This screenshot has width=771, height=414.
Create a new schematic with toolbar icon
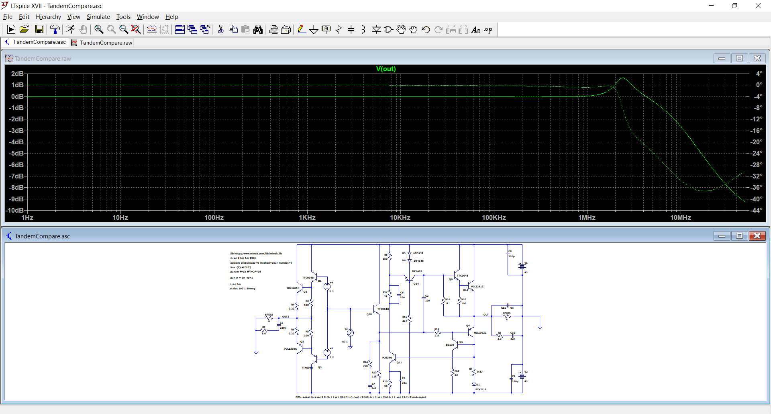(x=11, y=29)
